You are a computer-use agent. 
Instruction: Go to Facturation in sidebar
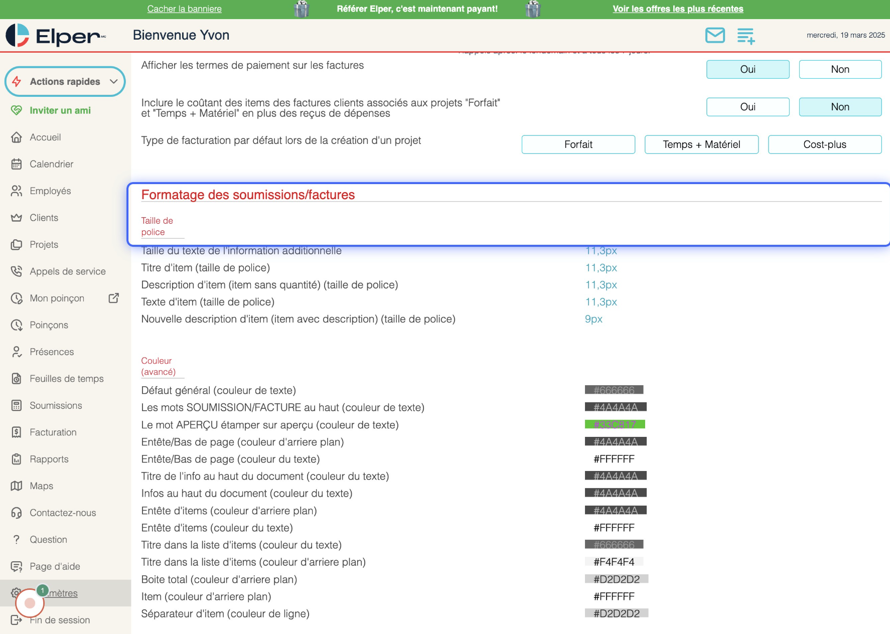[x=53, y=432]
